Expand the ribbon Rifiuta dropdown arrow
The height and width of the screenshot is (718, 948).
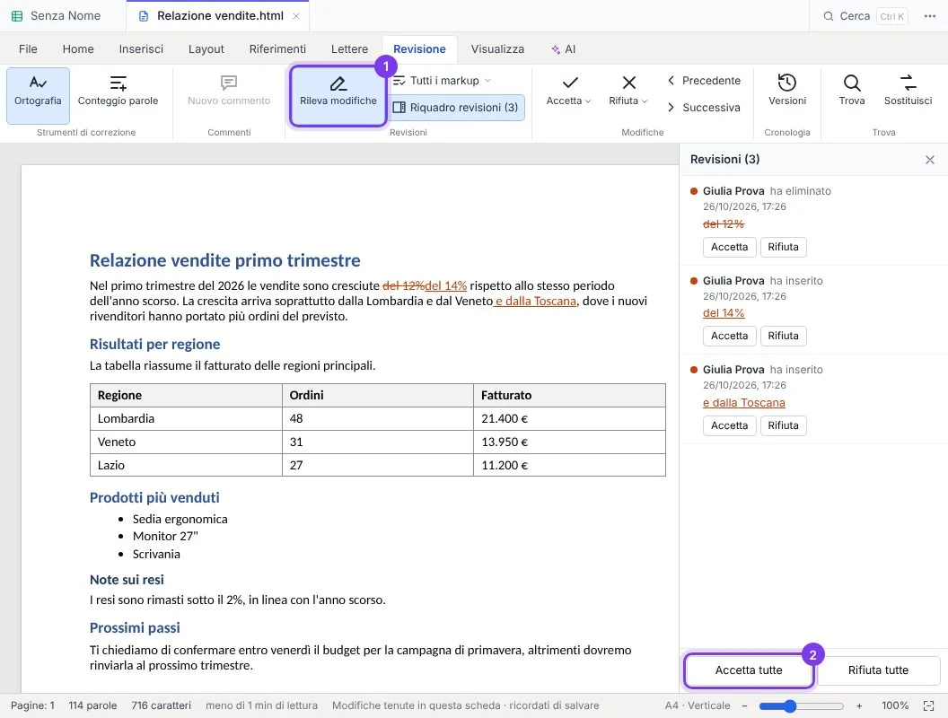(645, 101)
